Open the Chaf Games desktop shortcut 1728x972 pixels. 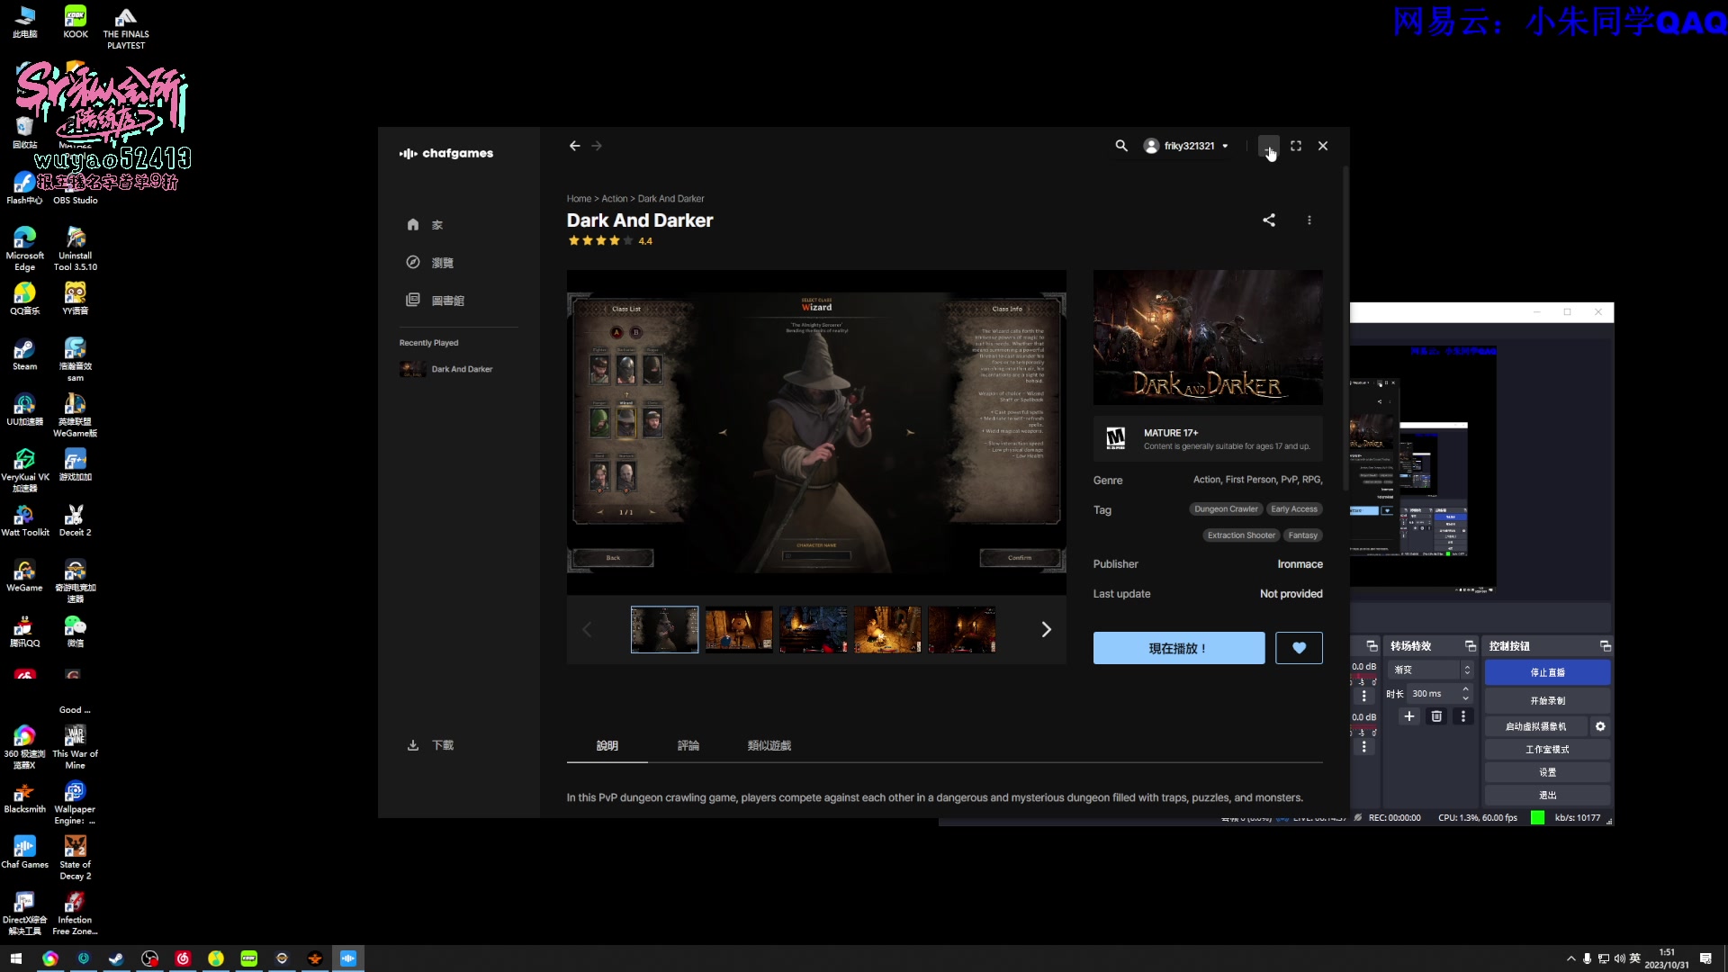[x=25, y=852]
